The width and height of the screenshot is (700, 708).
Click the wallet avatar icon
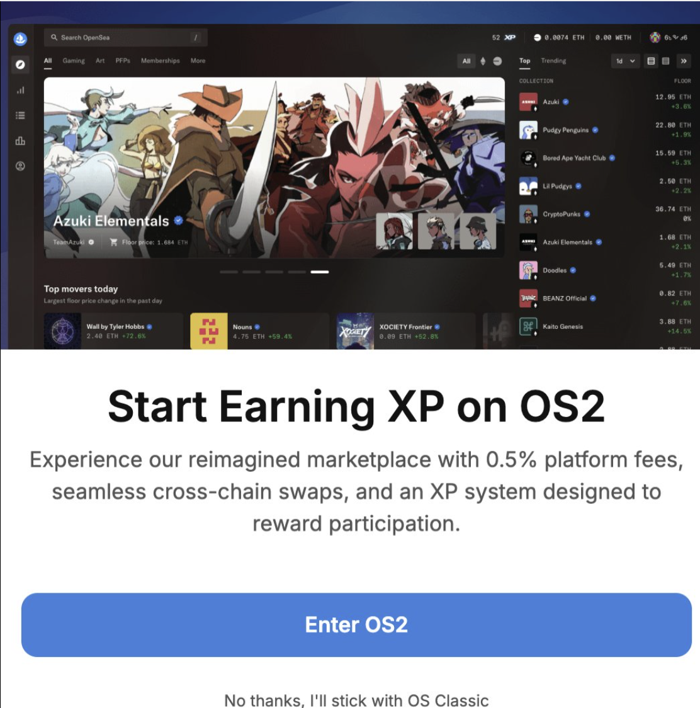(655, 37)
